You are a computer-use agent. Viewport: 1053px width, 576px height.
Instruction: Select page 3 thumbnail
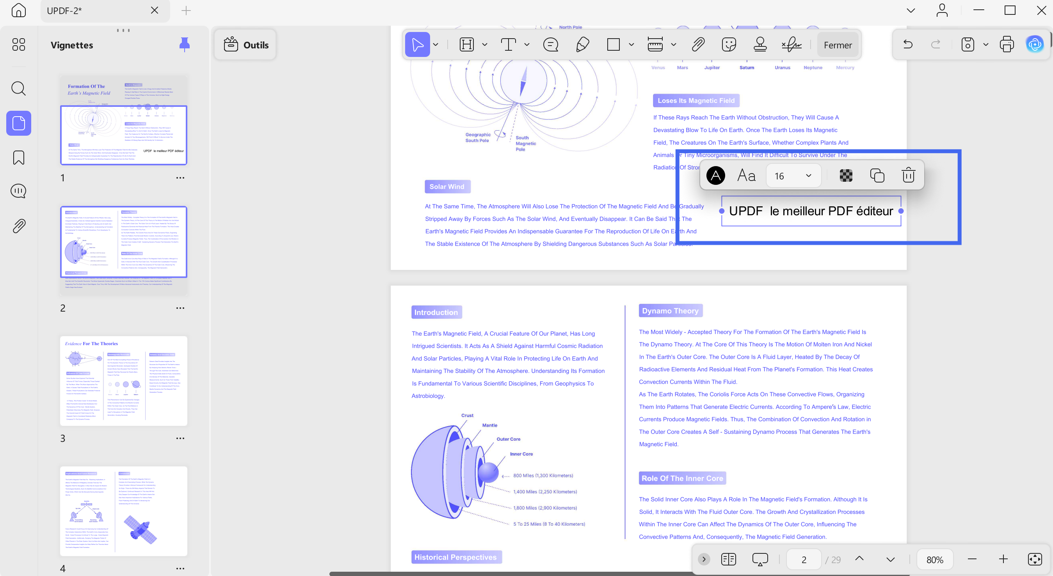coord(123,381)
